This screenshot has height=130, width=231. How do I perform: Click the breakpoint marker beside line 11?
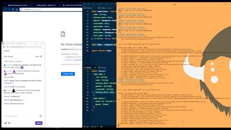click(x=84, y=101)
